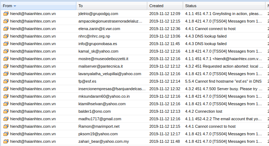Select recipient ktamilhselvan@yahoo.com
This screenshot has height=146, width=269.
coord(102,104)
